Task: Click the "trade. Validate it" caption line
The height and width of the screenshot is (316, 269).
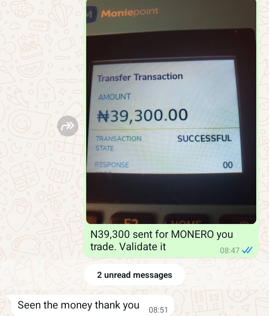Action: pyautogui.click(x=128, y=246)
